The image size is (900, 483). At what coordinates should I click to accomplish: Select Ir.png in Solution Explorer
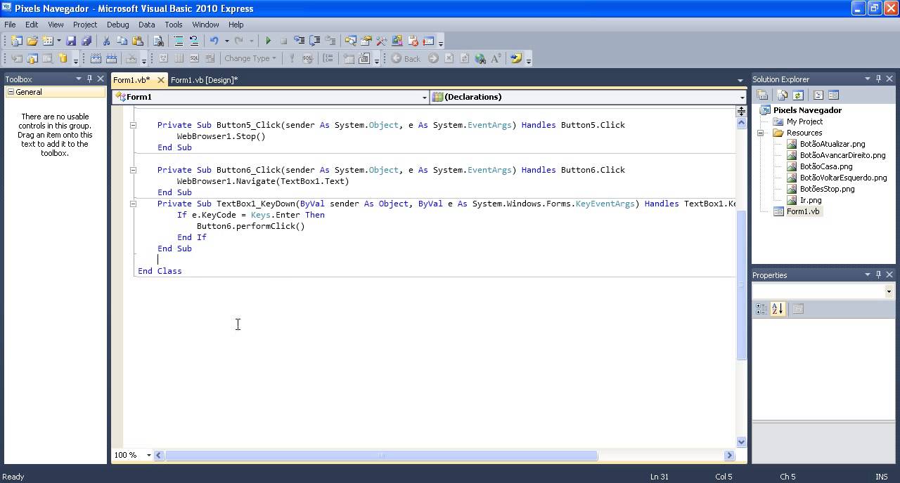811,200
